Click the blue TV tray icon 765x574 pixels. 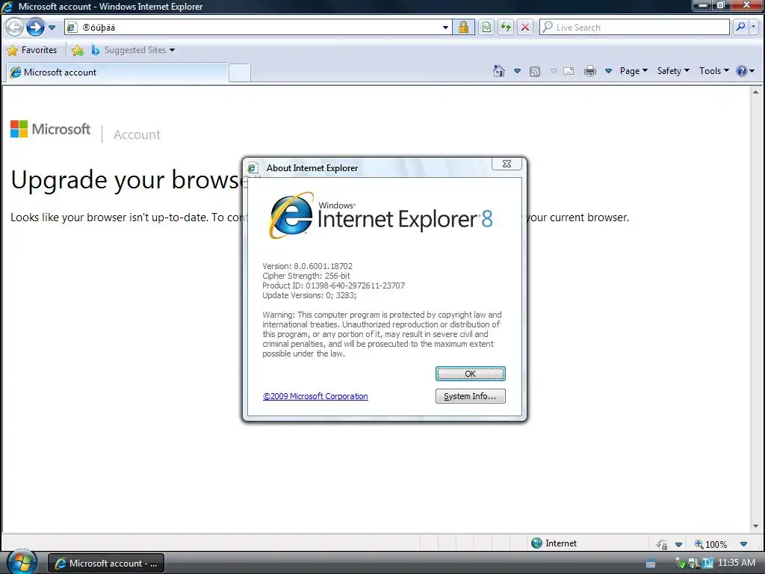(x=707, y=564)
